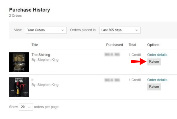Click the Title column header
177x119 pixels.
click(x=35, y=45)
